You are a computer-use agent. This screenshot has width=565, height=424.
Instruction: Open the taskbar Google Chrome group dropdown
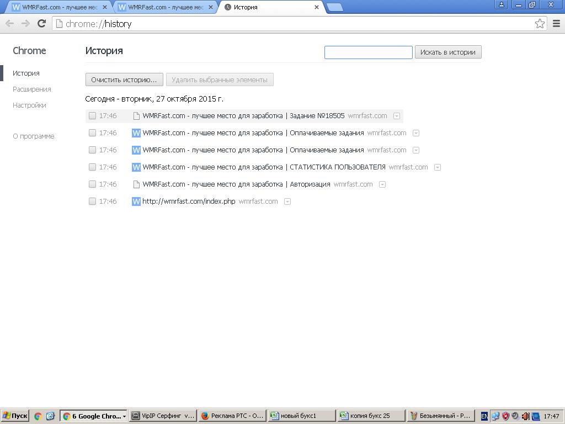(x=124, y=416)
